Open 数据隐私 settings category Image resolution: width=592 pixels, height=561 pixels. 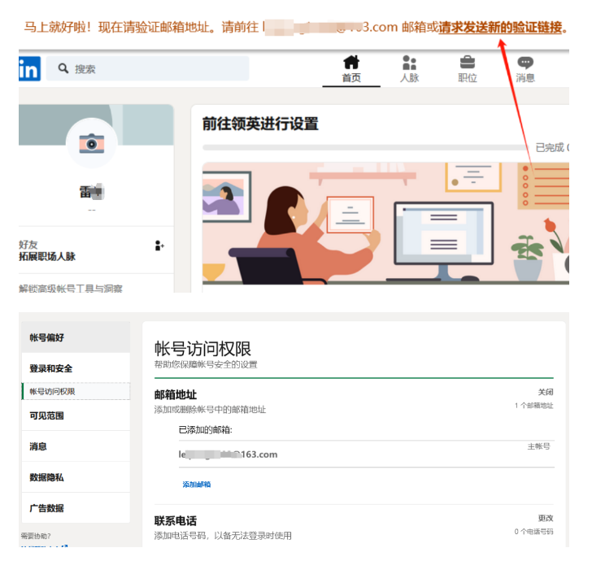[76, 477]
